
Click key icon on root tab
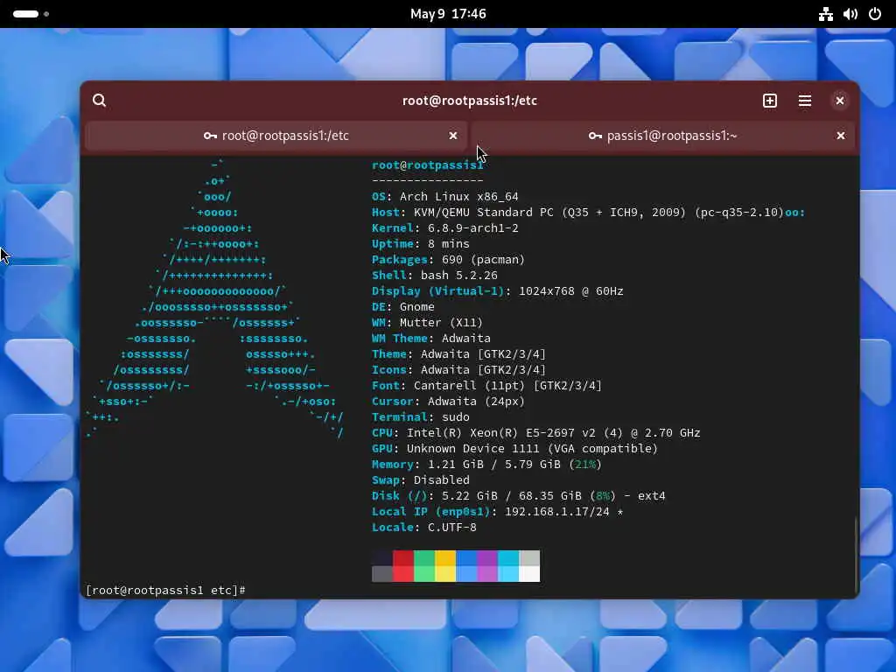[x=210, y=136]
